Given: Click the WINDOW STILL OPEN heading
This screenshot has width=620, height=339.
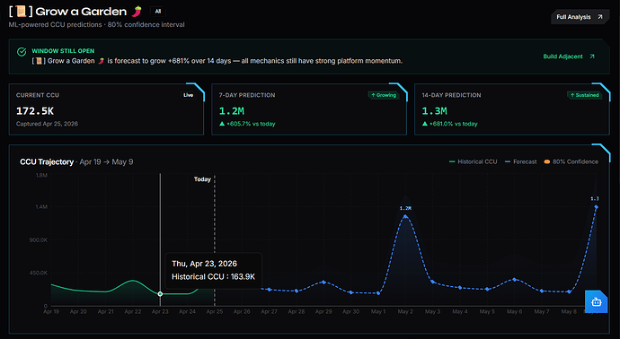Looking at the screenshot, I should (x=63, y=51).
